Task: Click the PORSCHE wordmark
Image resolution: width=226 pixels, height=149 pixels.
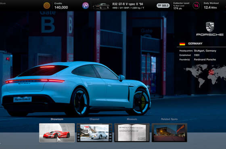Action: [210, 35]
